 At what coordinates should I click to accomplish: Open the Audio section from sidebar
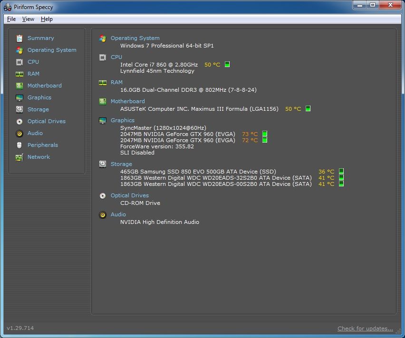point(35,133)
